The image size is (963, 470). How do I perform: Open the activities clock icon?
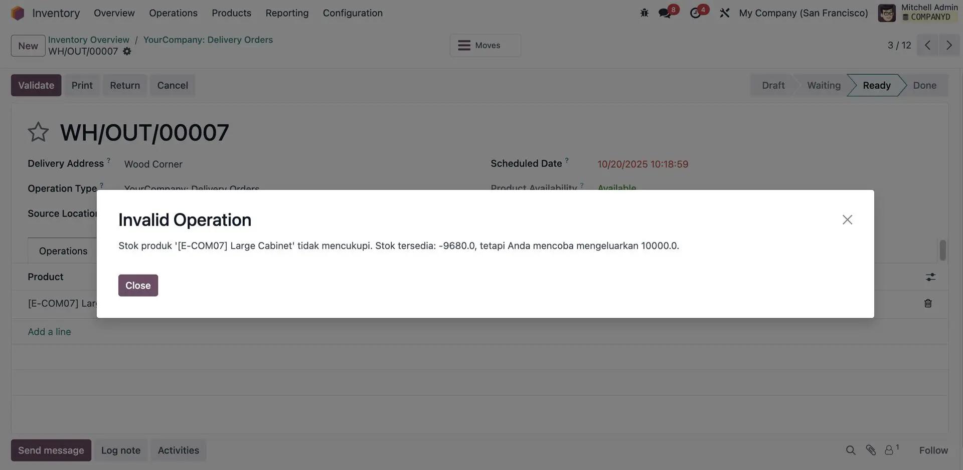click(x=696, y=13)
